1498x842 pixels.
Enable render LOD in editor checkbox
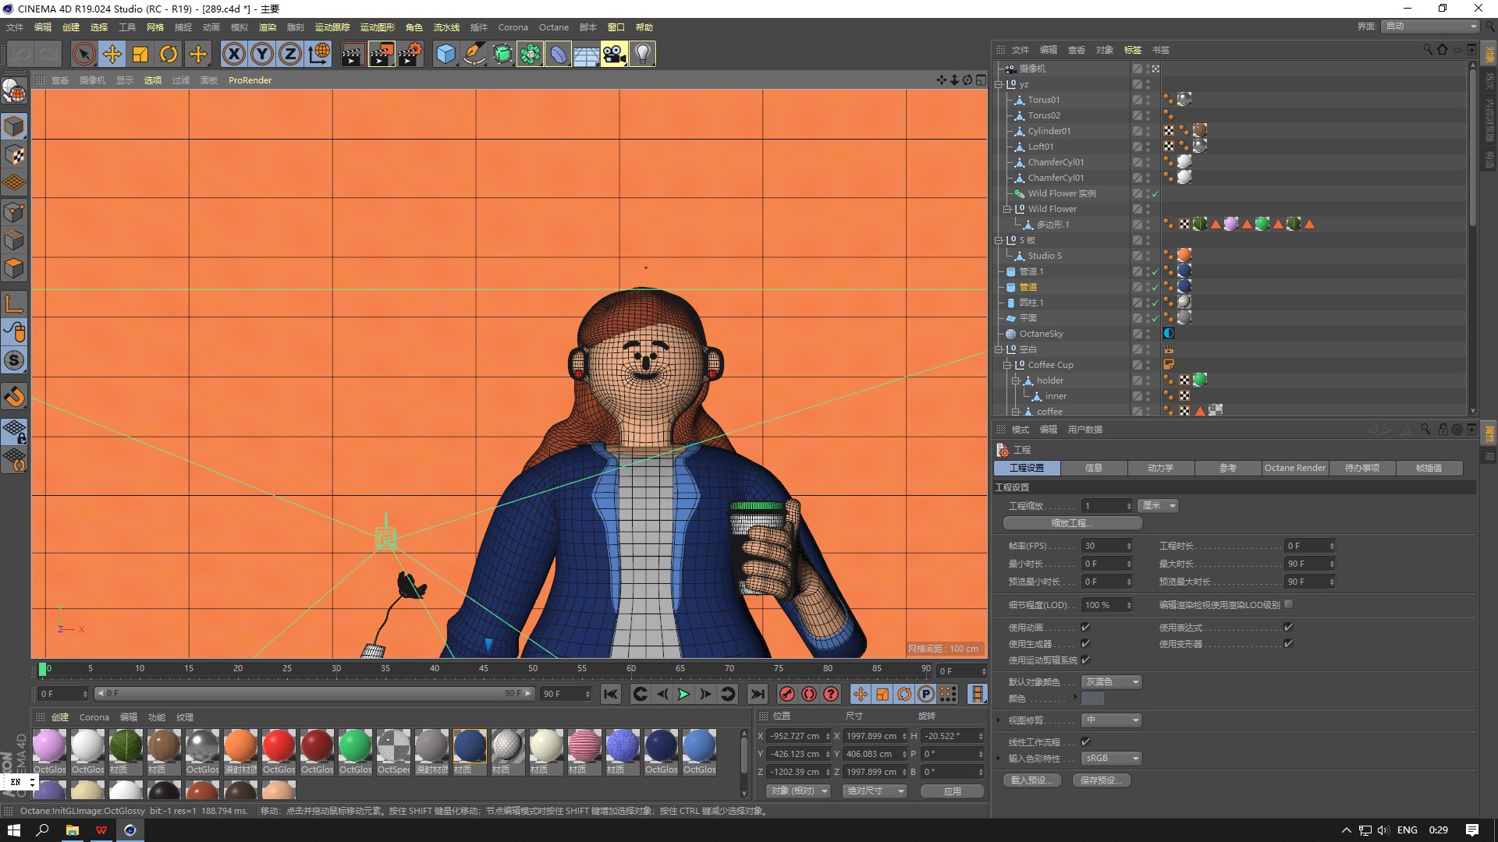(x=1288, y=603)
